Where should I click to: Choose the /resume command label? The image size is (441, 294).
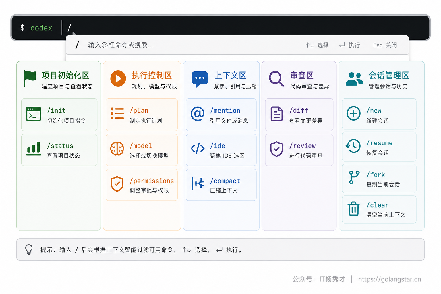pos(379,143)
